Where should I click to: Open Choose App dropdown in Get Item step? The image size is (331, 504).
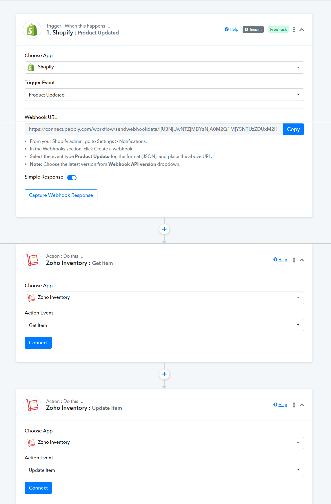(x=164, y=298)
